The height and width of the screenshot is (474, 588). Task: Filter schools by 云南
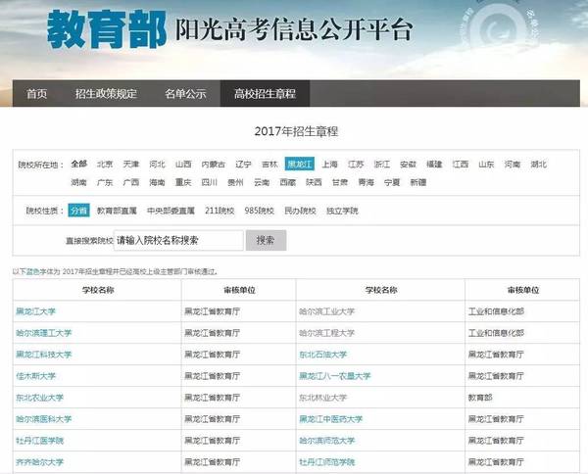262,182
